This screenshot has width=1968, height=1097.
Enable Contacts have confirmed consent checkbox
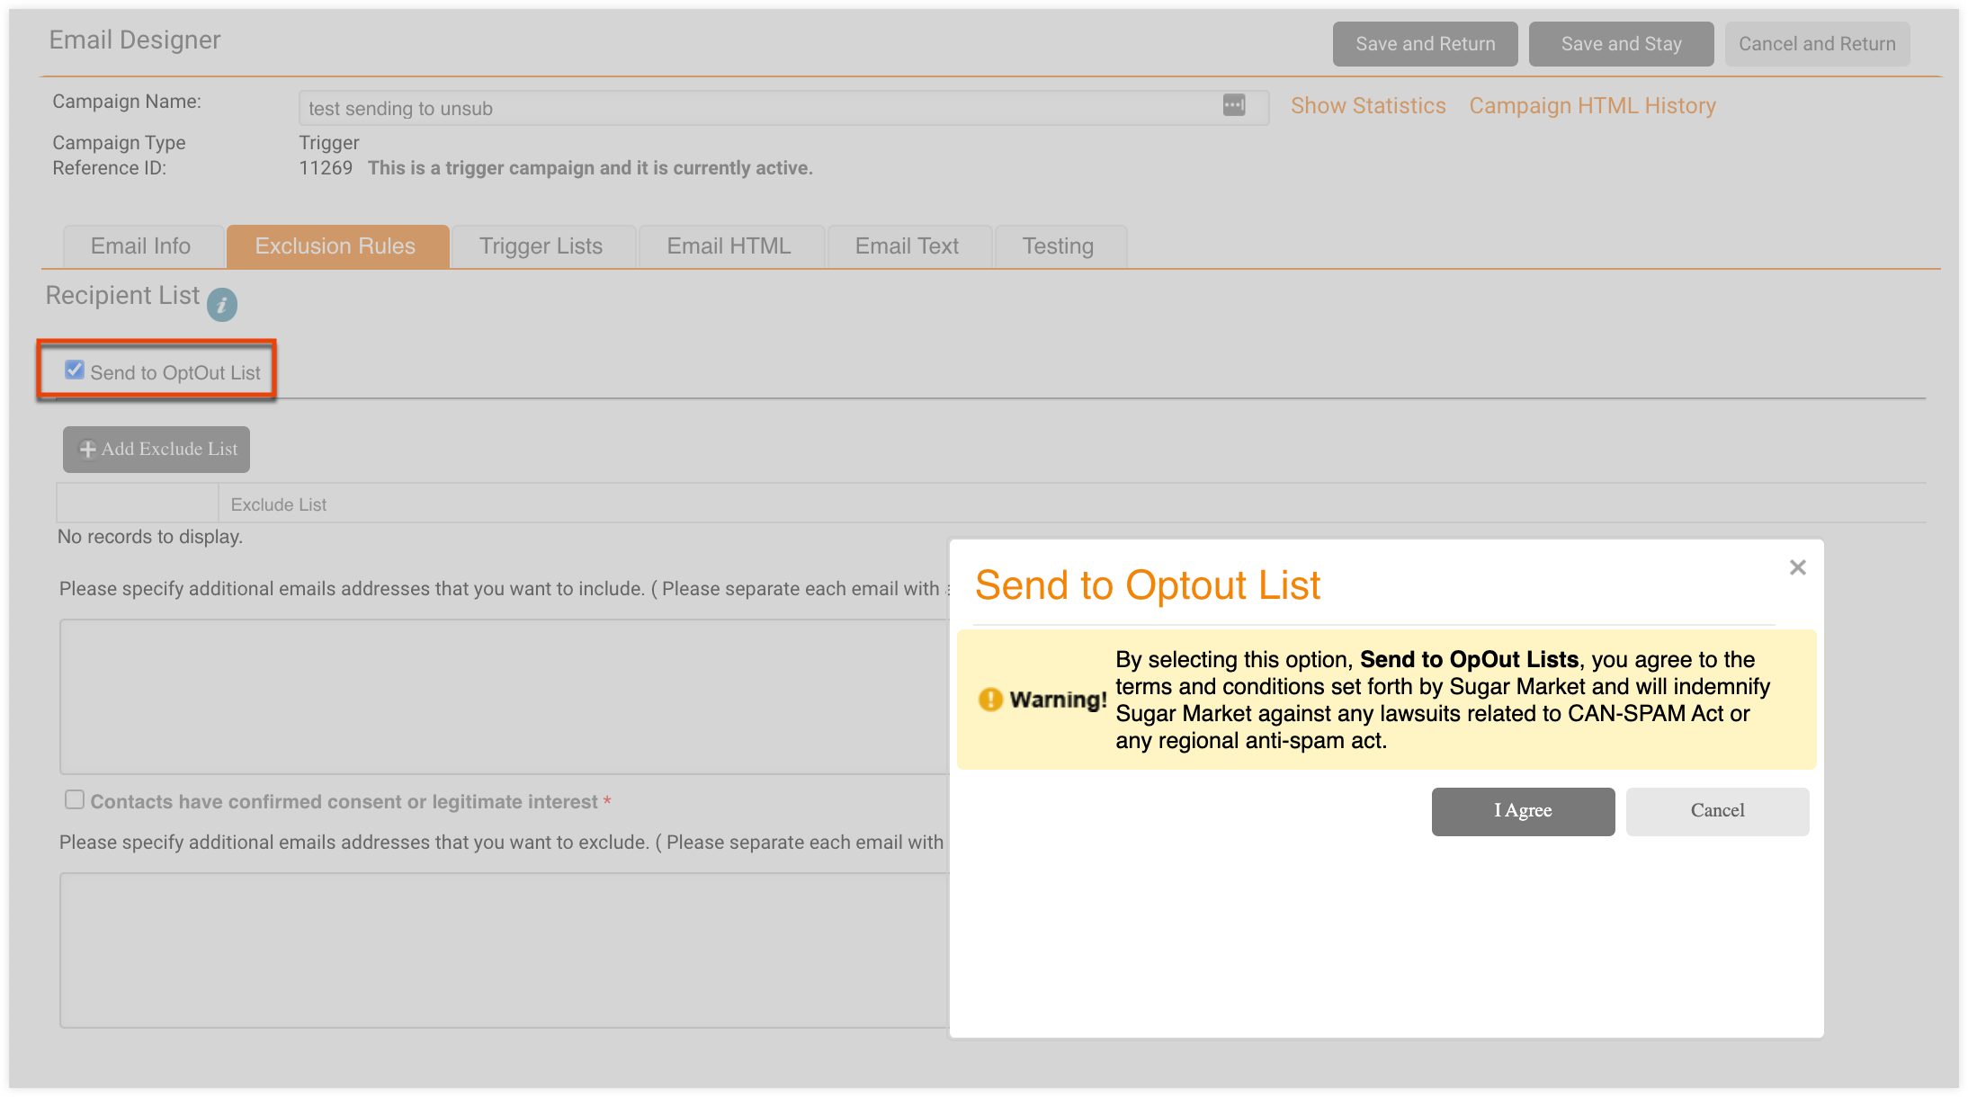[x=75, y=799]
